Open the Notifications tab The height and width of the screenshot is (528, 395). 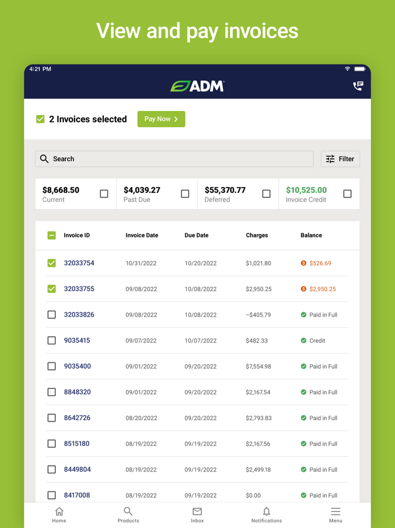tap(266, 515)
